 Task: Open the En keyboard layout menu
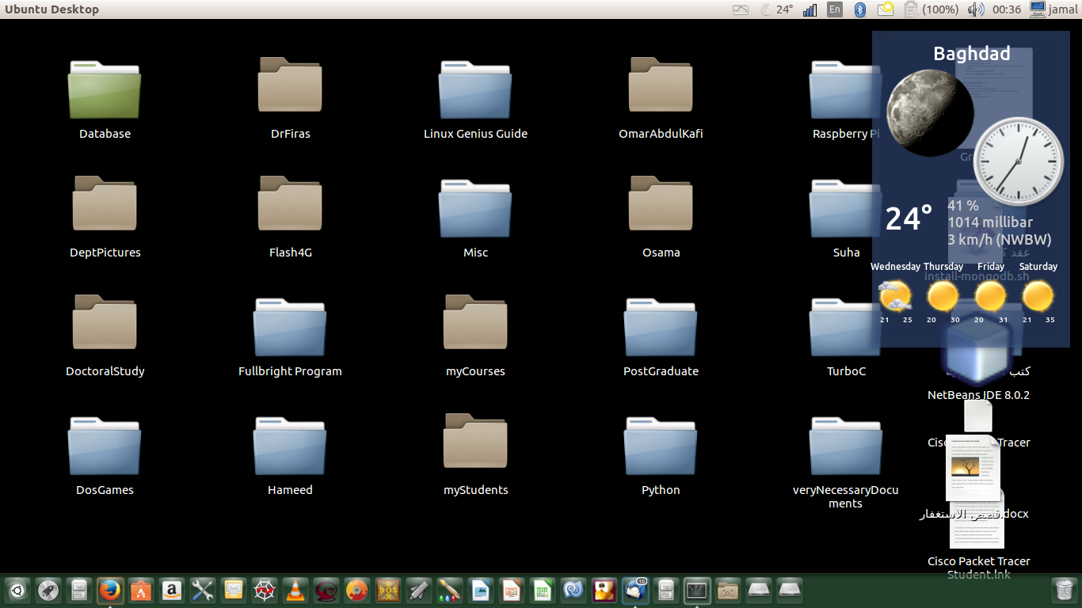point(834,9)
